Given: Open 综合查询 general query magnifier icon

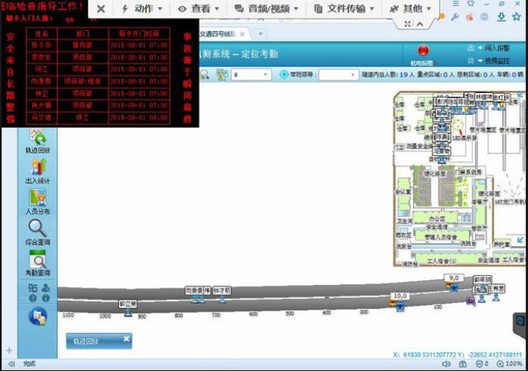Looking at the screenshot, I should tap(38, 230).
